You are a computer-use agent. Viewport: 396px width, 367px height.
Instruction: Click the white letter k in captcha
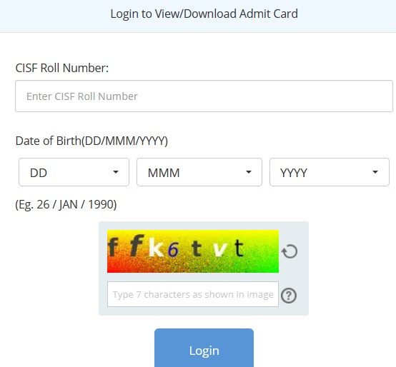[156, 247]
